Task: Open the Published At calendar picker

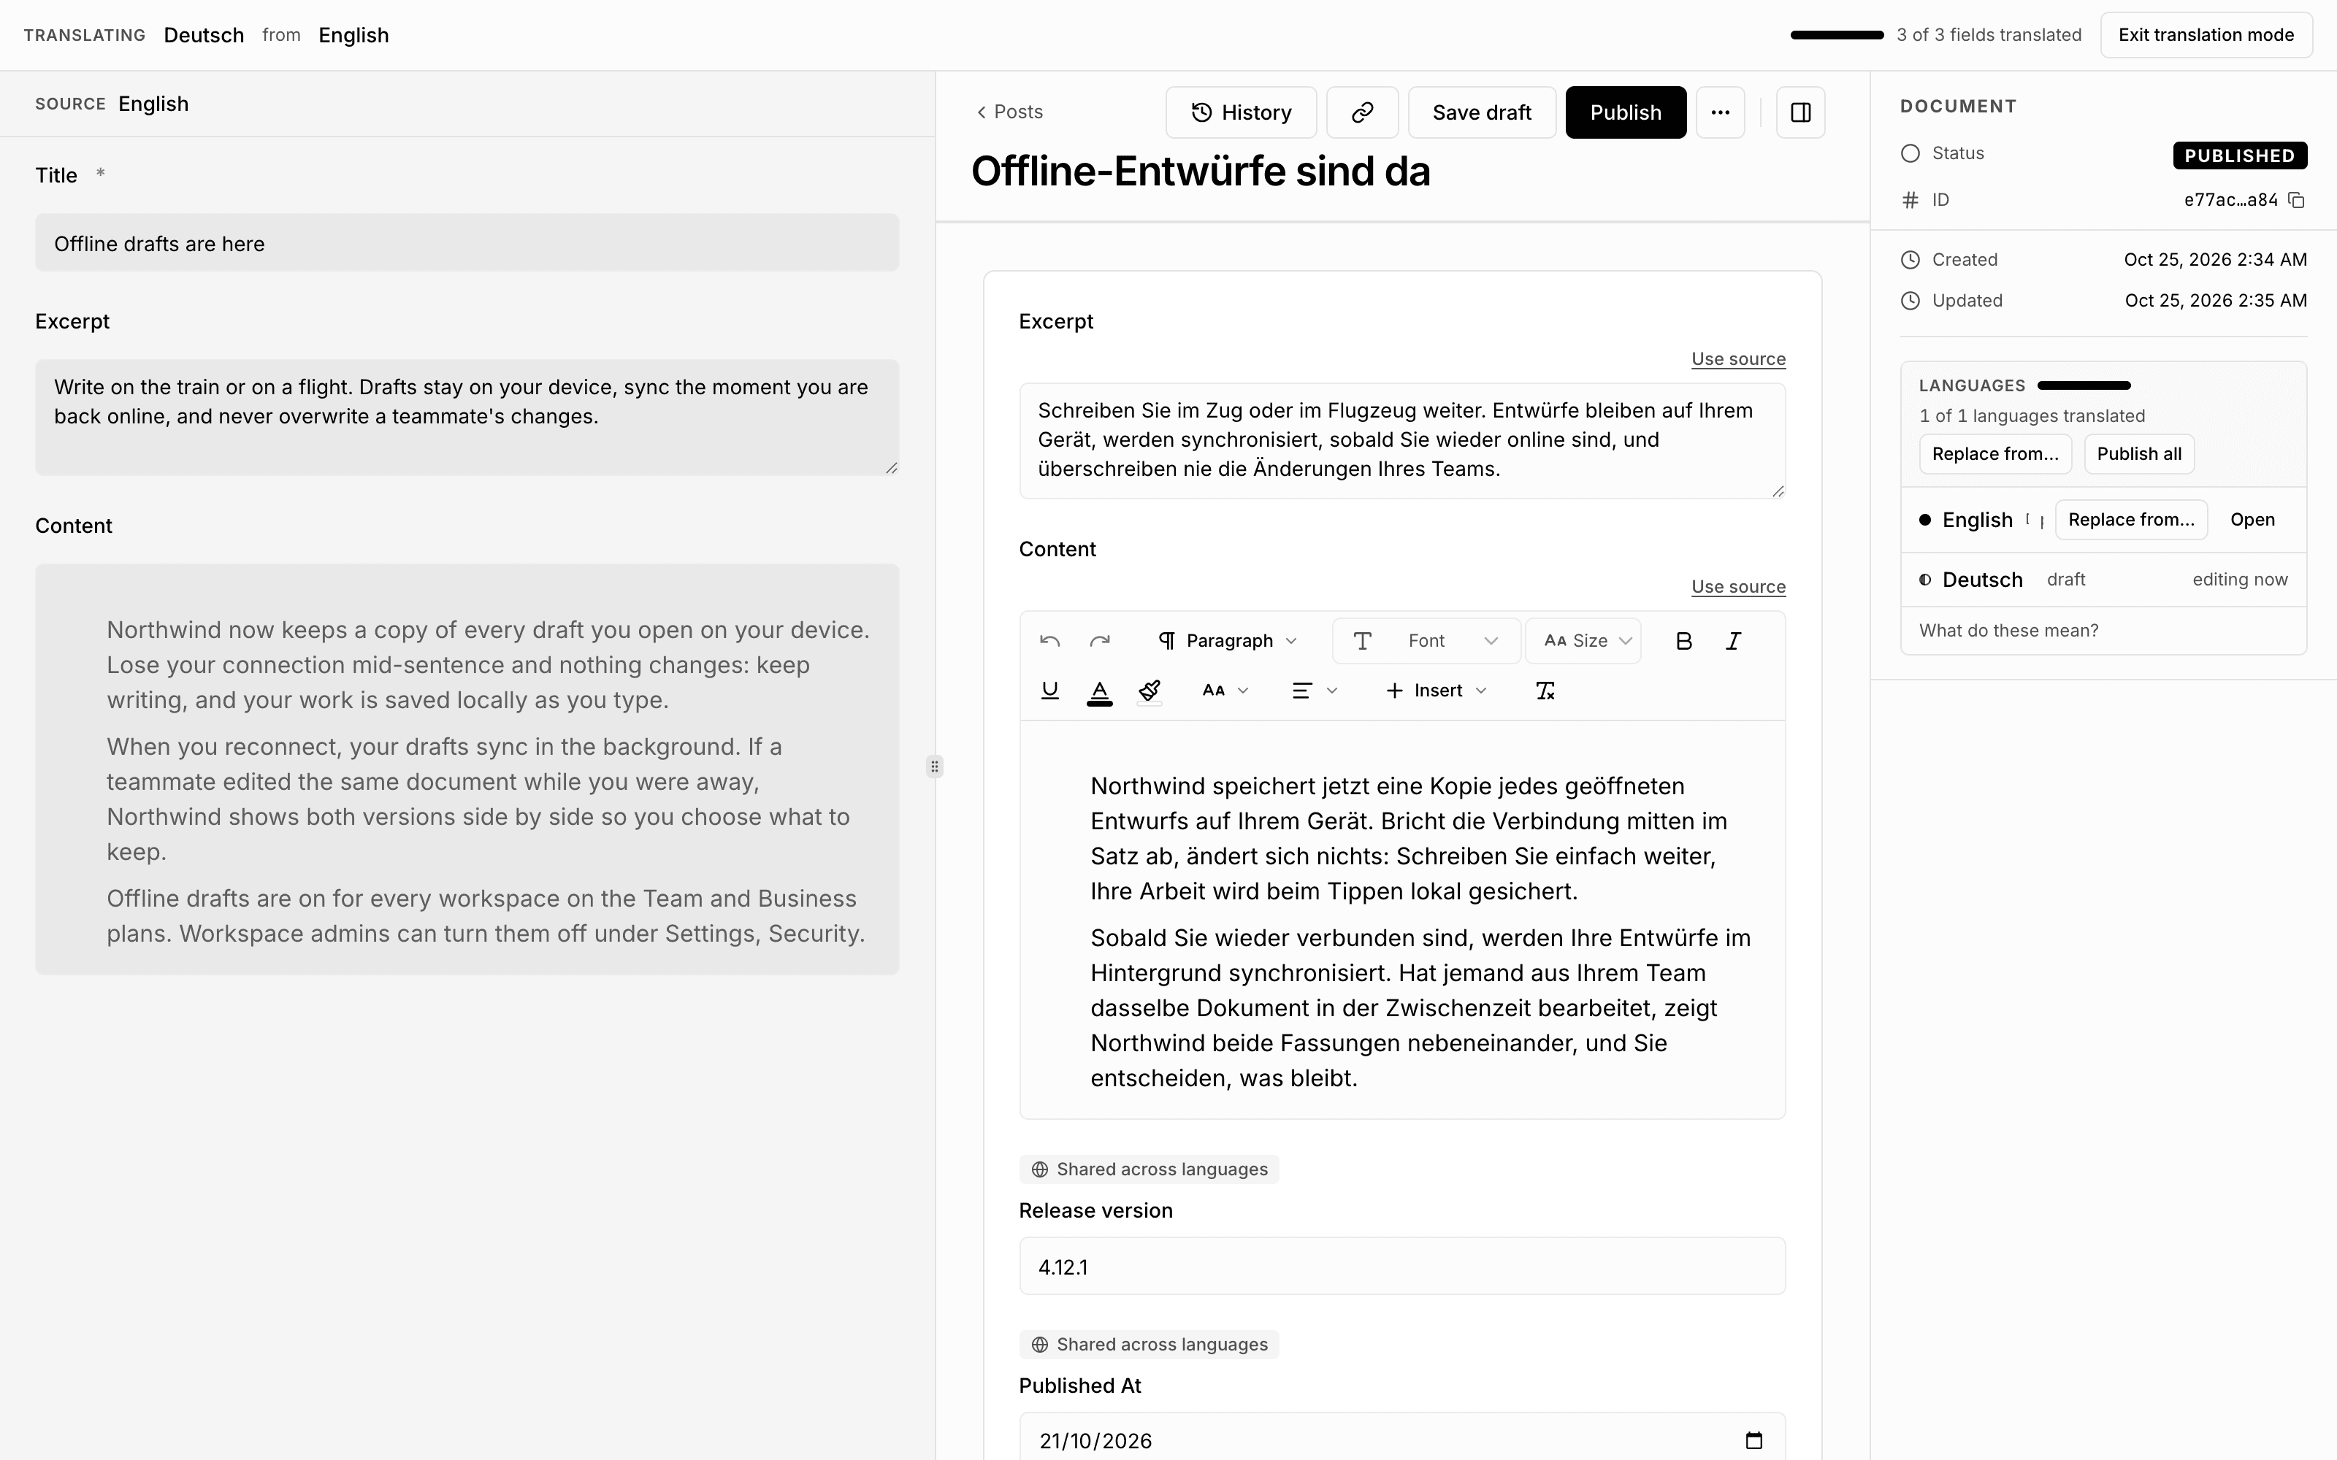Action: click(1753, 1441)
